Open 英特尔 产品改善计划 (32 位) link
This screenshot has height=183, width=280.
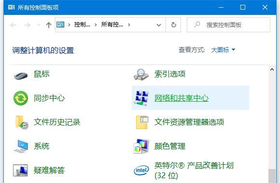click(194, 170)
